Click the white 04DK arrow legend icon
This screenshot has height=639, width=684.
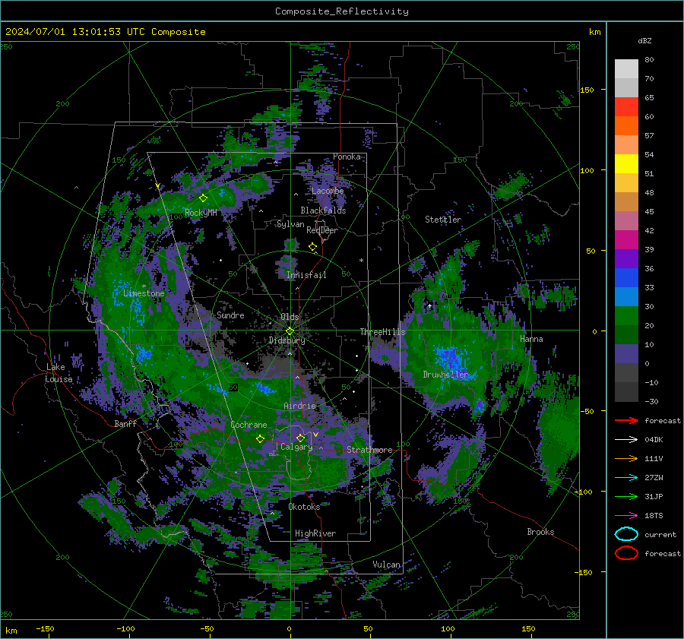tap(626, 440)
